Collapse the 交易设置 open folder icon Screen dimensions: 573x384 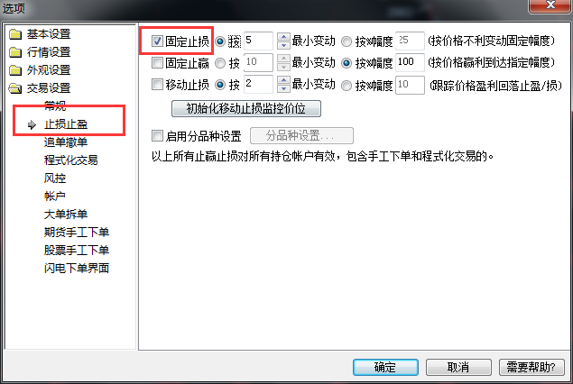pos(15,88)
